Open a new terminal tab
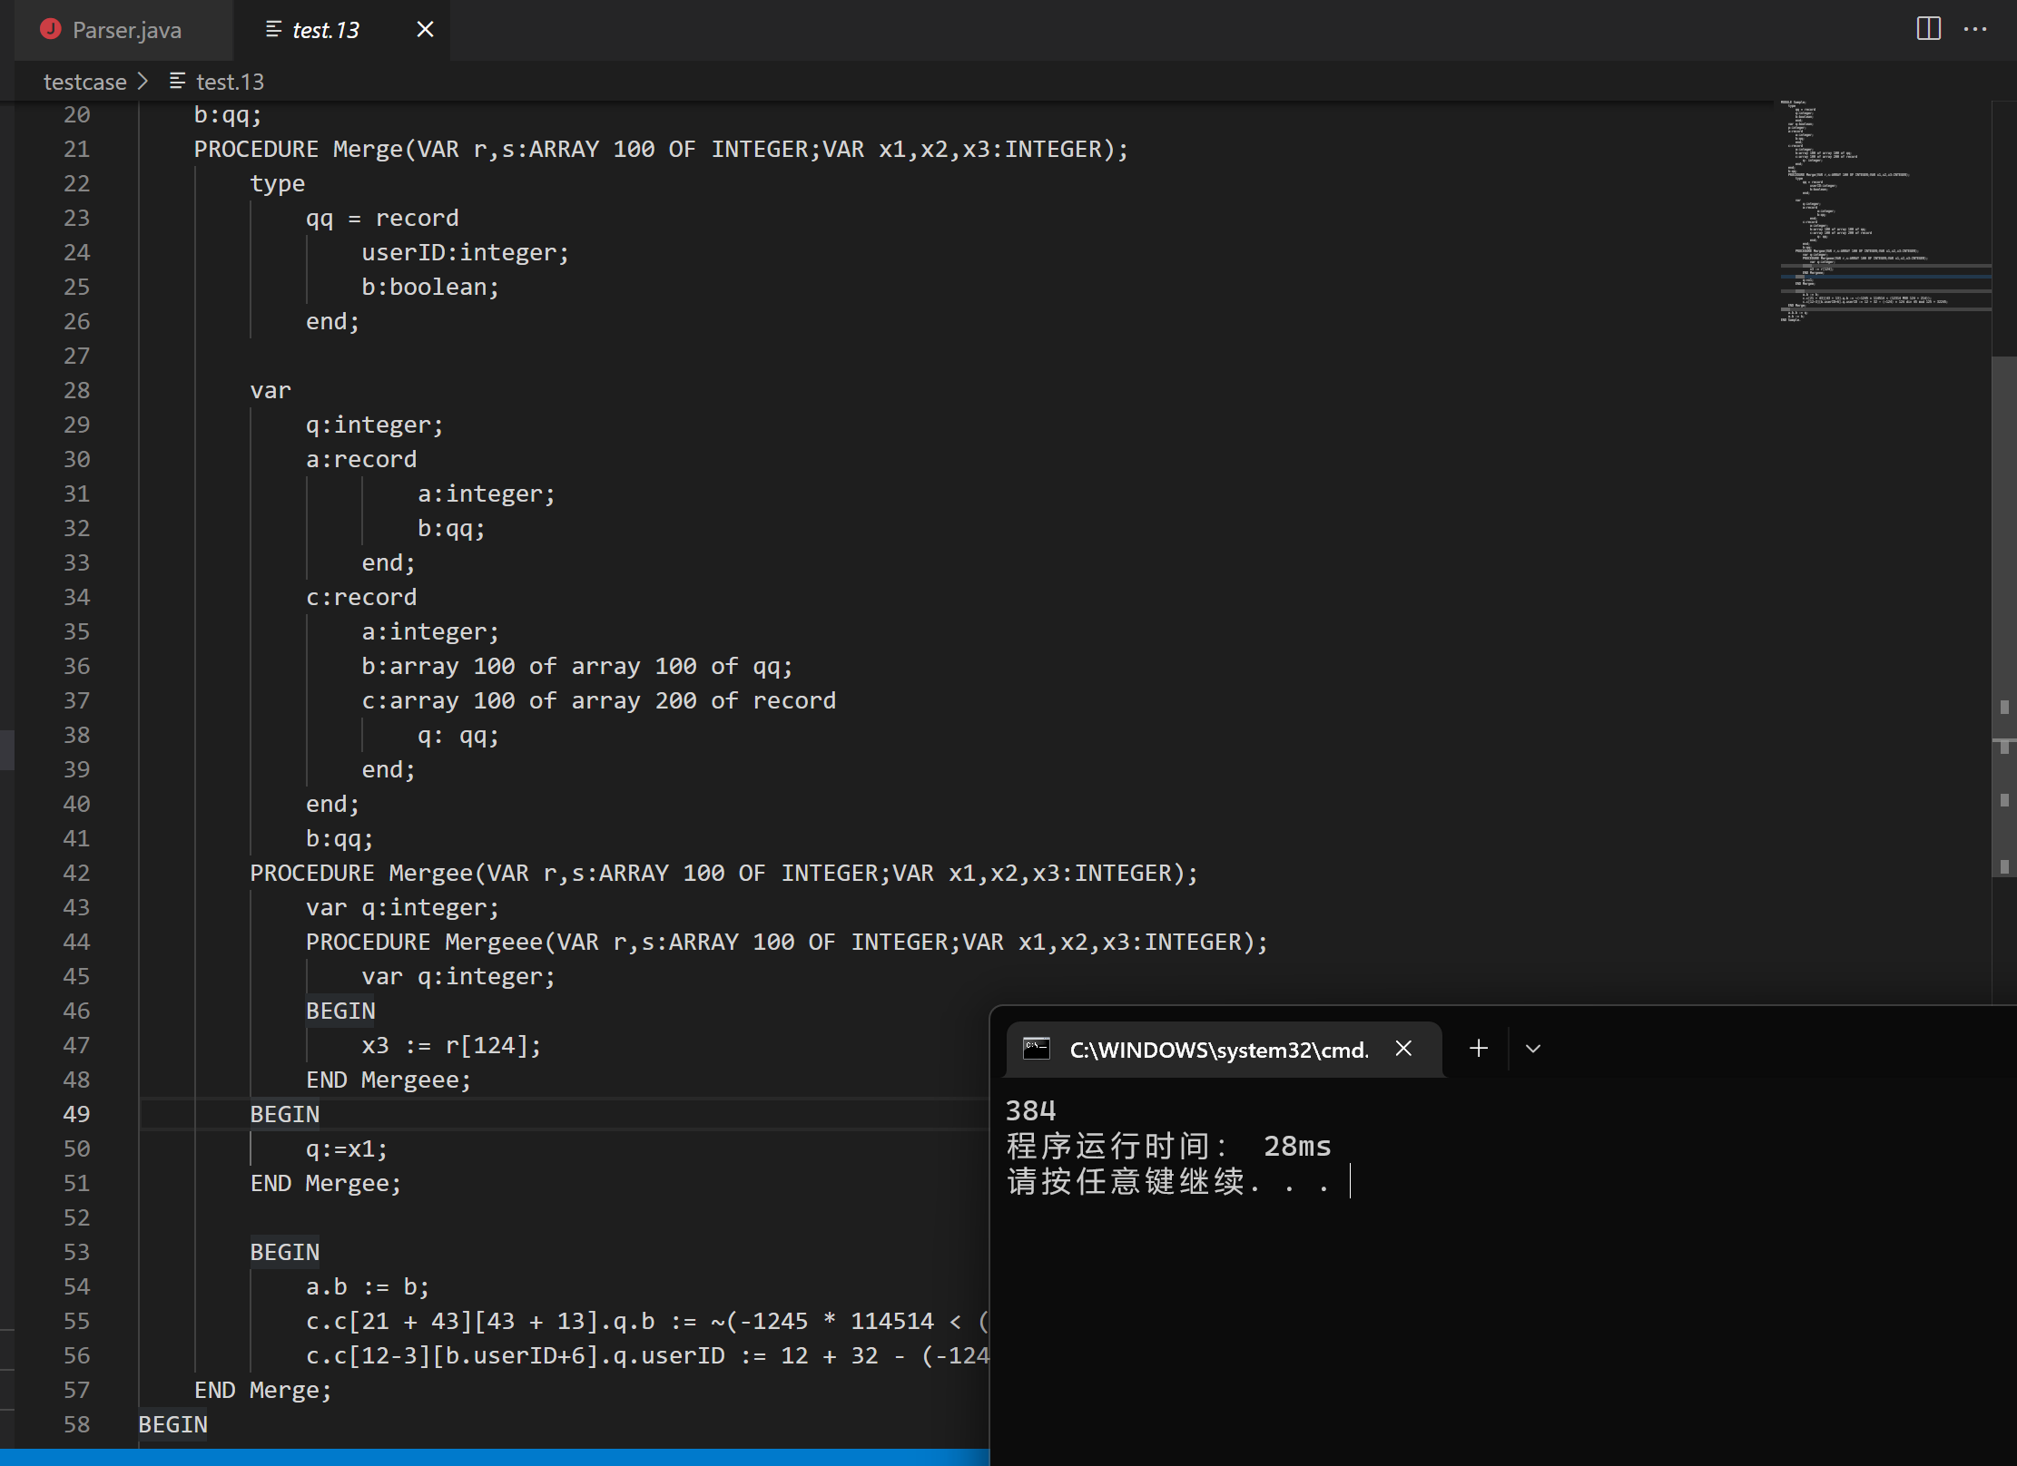2017x1466 pixels. pos(1479,1049)
